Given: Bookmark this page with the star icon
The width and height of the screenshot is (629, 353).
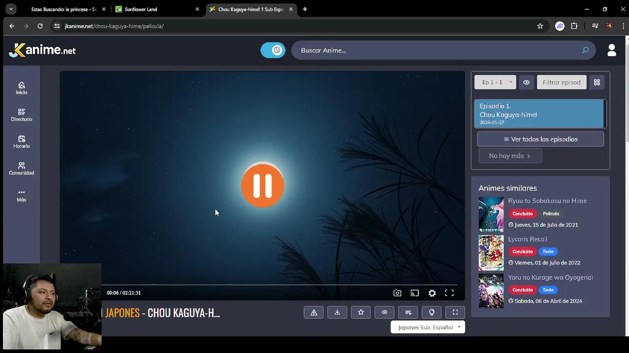Looking at the screenshot, I should point(540,26).
